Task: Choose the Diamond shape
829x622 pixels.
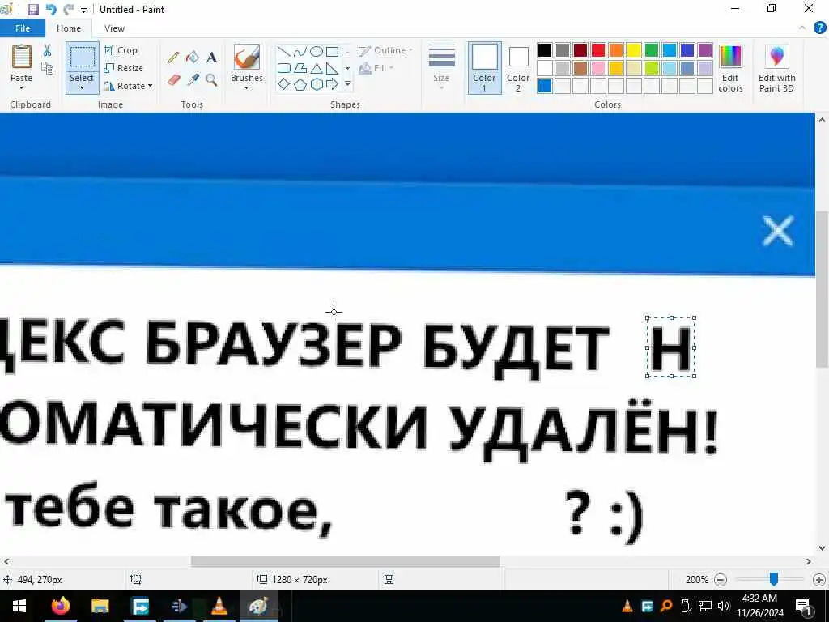Action: click(284, 84)
